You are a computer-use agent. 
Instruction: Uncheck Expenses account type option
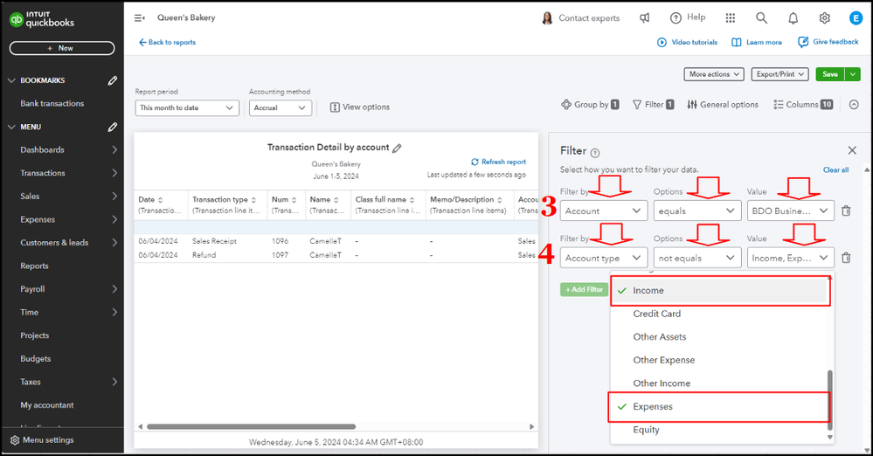(720, 406)
